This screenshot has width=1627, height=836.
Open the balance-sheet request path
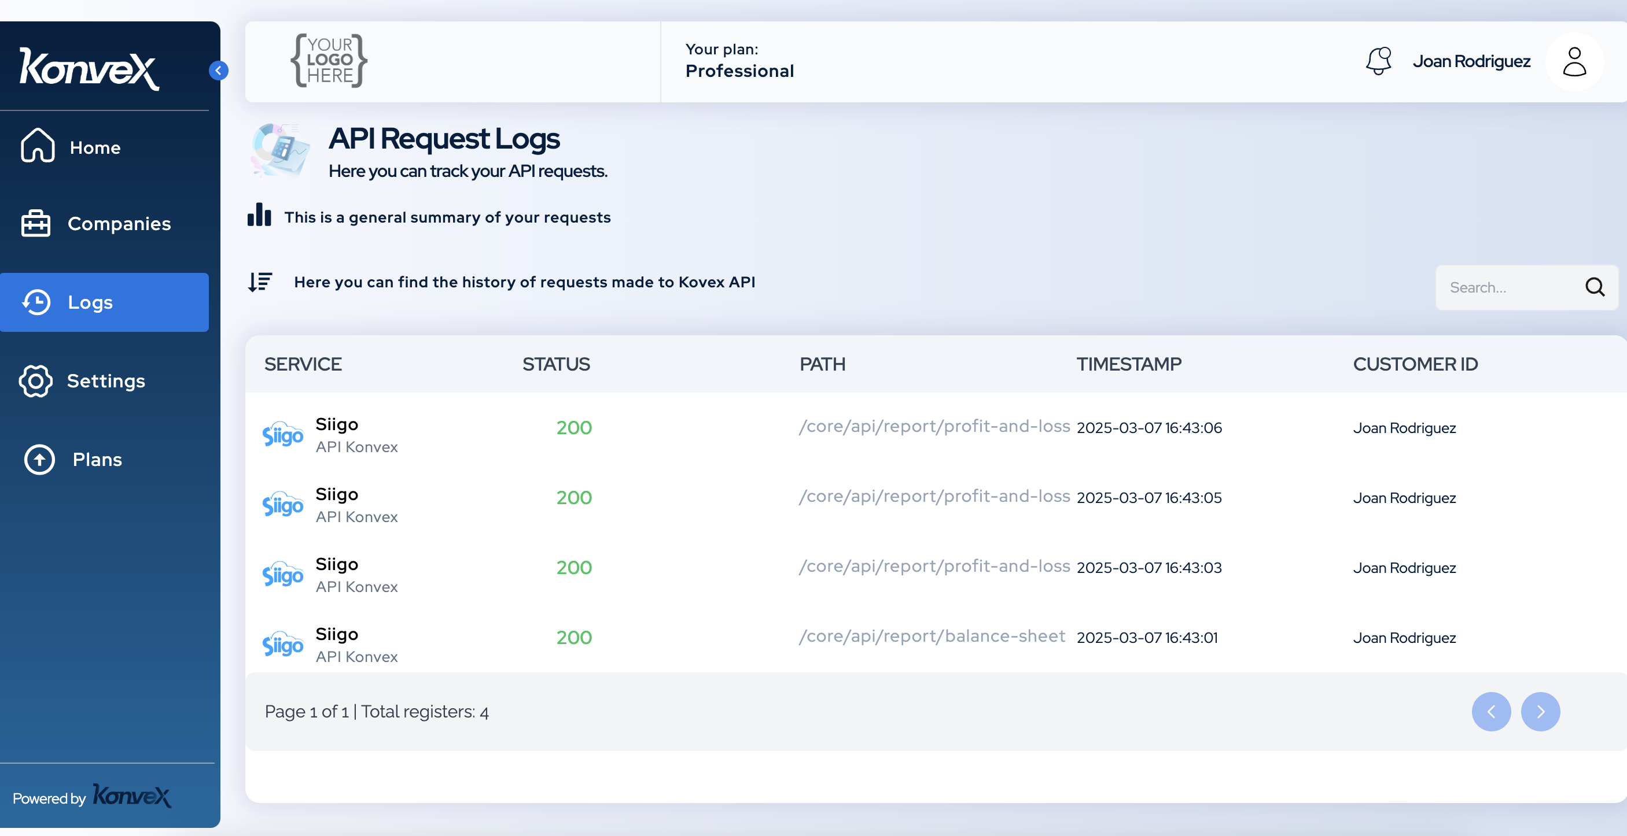tap(932, 636)
